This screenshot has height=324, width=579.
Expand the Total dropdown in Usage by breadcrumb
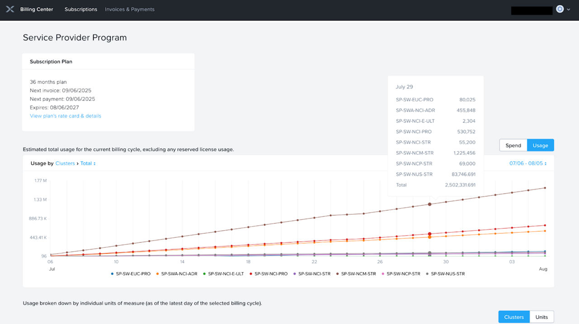(x=87, y=163)
